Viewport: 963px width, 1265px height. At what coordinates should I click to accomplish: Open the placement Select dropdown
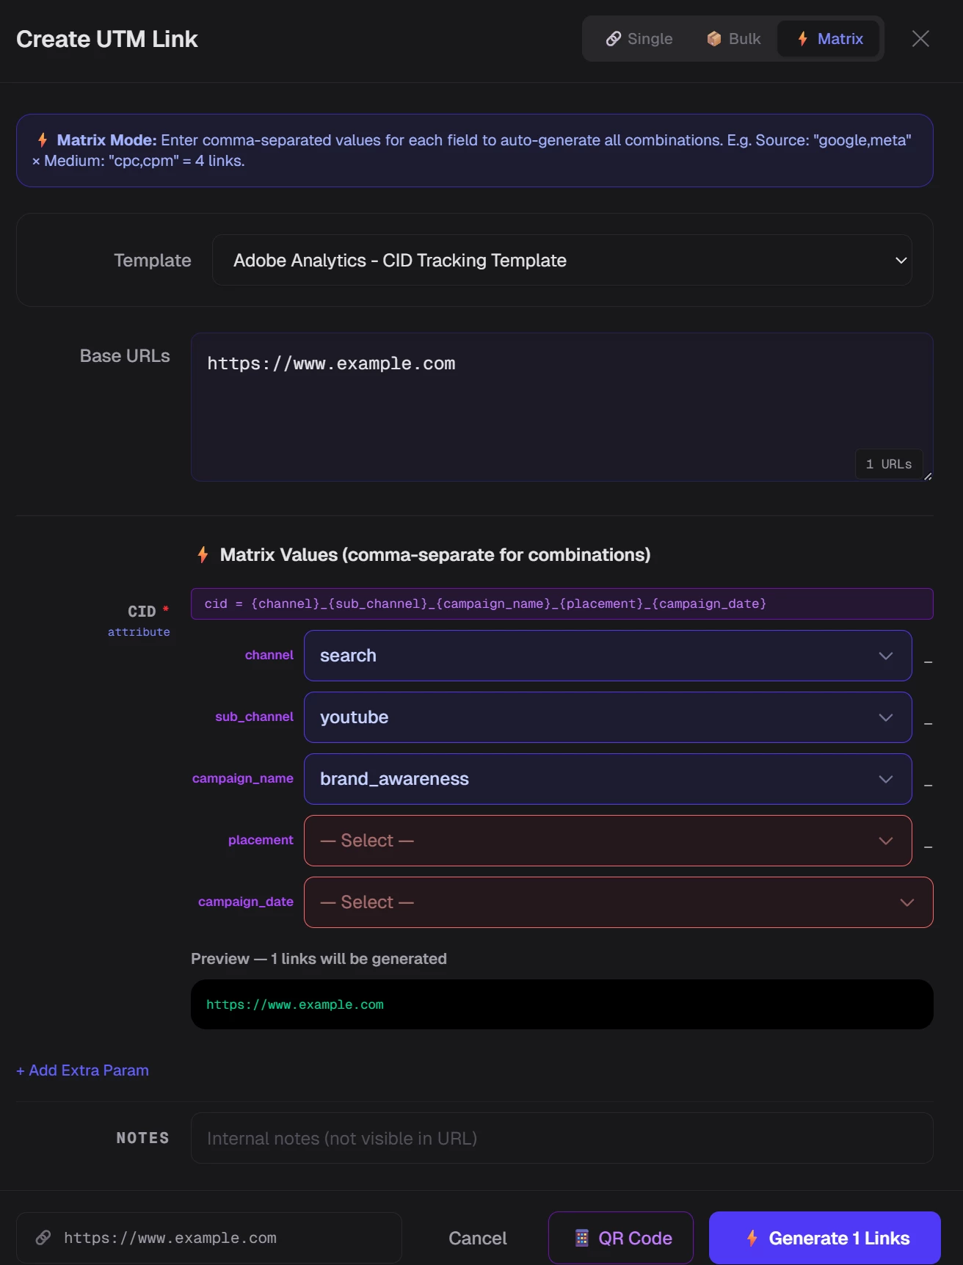(608, 841)
